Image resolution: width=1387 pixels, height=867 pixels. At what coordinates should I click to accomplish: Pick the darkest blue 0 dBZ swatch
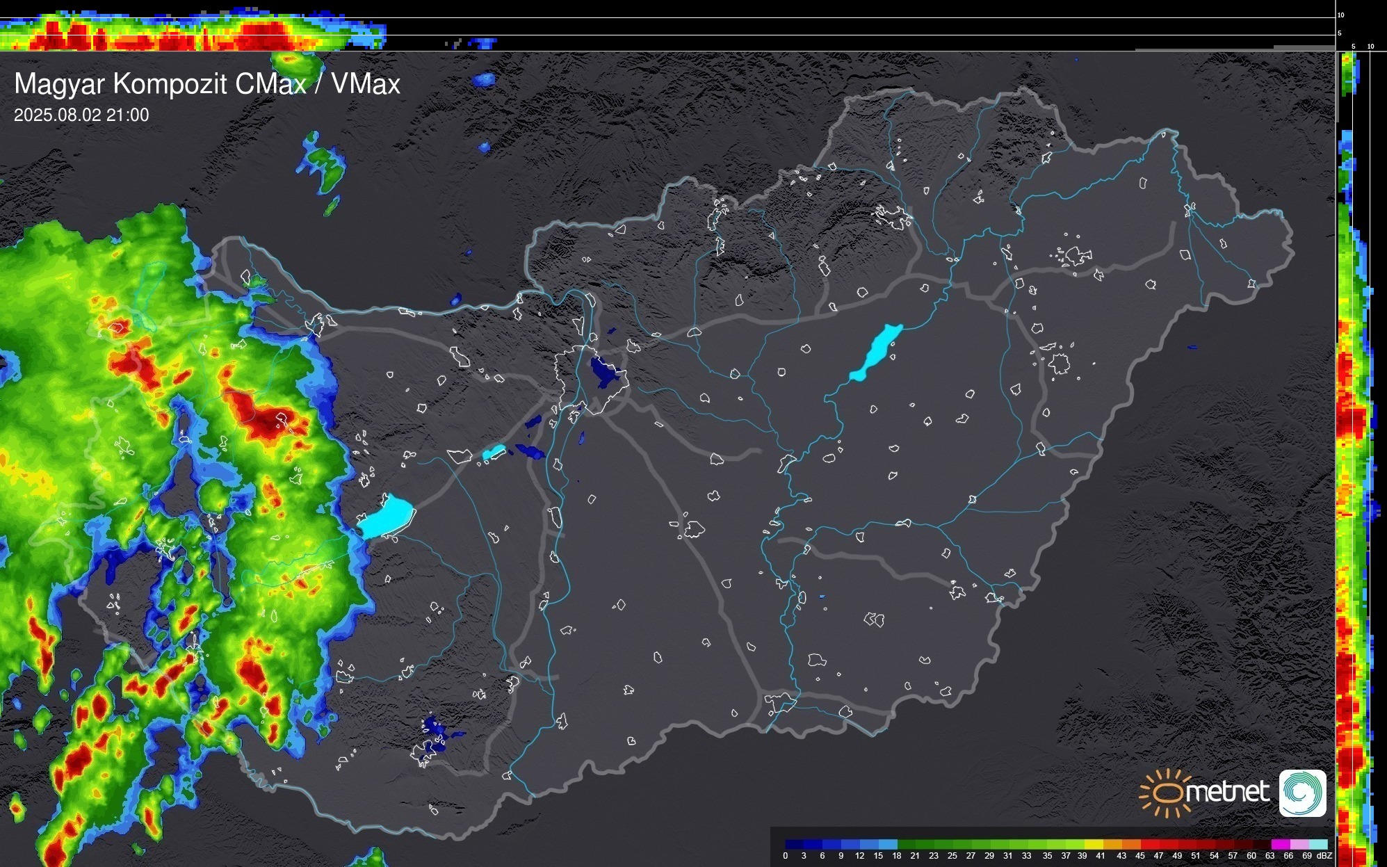point(795,844)
